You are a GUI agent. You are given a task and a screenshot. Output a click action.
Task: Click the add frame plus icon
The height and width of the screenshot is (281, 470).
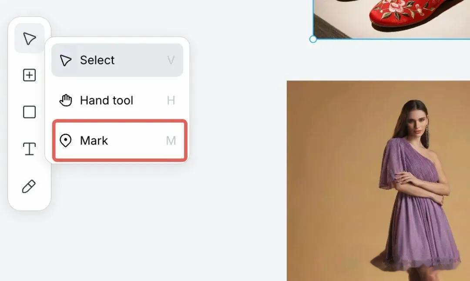tap(30, 75)
